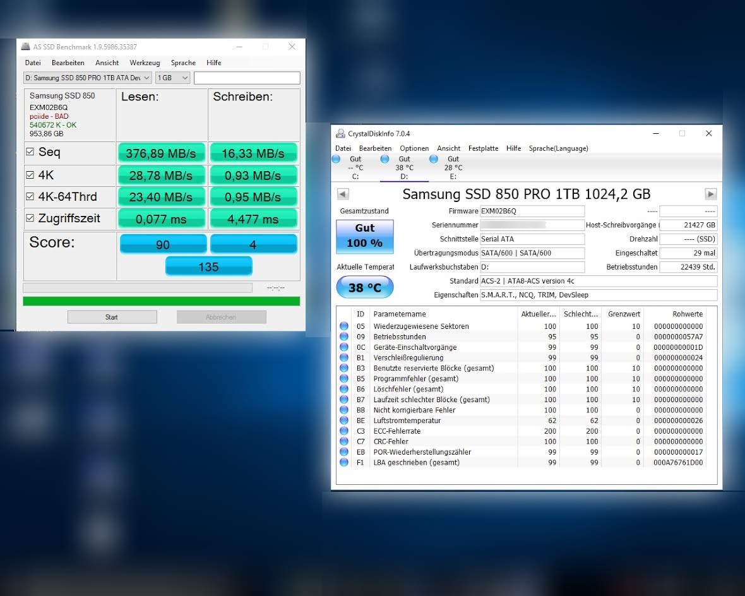The image size is (745, 596).
Task: Open Datei menu in CrystalDiskInfo
Action: pos(343,148)
